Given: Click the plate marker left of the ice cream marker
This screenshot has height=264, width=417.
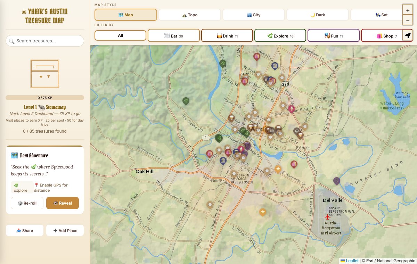Looking at the screenshot, I should (x=283, y=106).
